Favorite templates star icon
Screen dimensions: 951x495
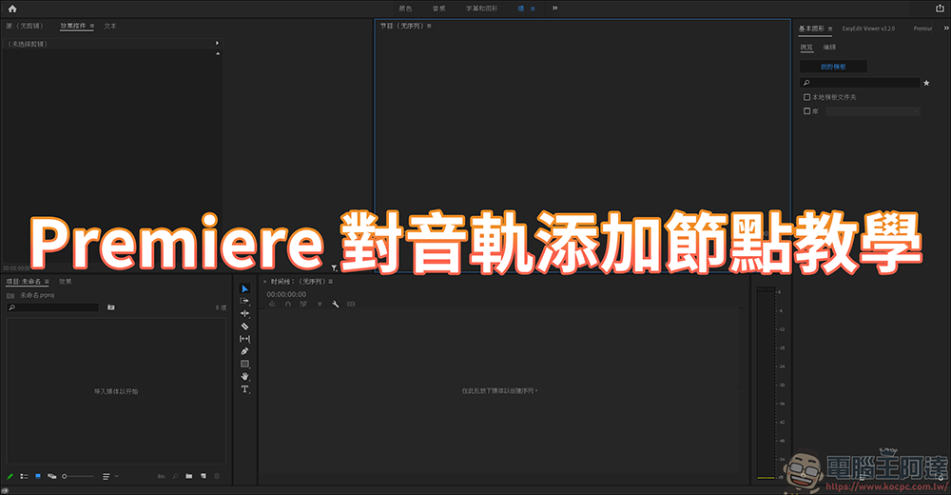point(926,83)
